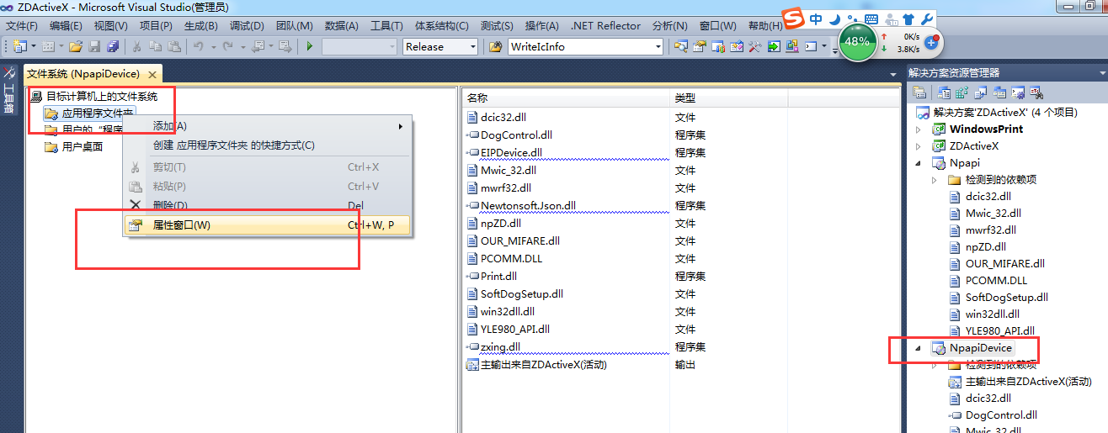This screenshot has height=433, width=1108.
Task: Open File System Editor icon in Solution Explorer
Action: click(x=944, y=92)
